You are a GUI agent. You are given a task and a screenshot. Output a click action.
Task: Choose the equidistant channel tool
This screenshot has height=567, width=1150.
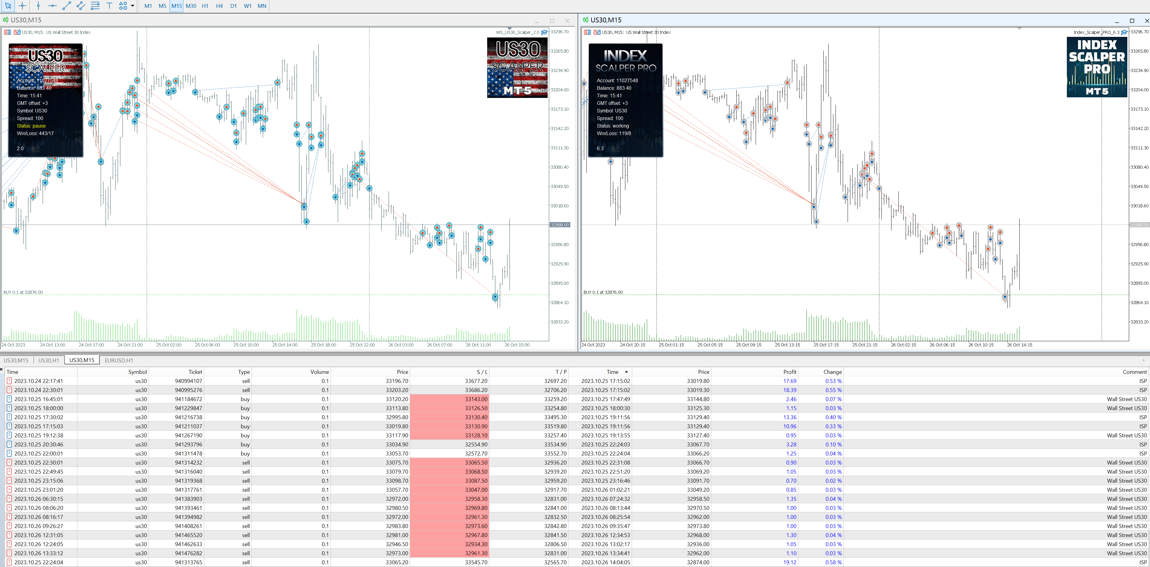pyautogui.click(x=81, y=6)
